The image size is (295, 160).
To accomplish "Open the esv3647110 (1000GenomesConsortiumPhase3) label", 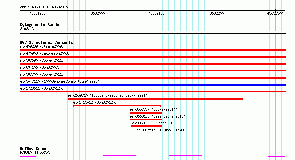I will (60, 81).
